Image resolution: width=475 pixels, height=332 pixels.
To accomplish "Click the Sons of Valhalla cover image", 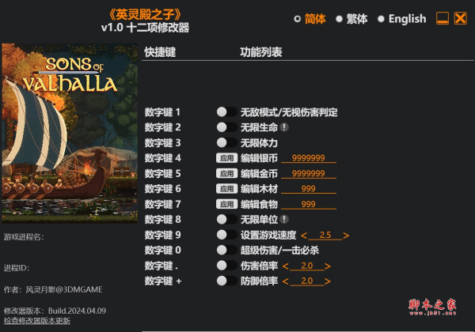I will 70,133.
